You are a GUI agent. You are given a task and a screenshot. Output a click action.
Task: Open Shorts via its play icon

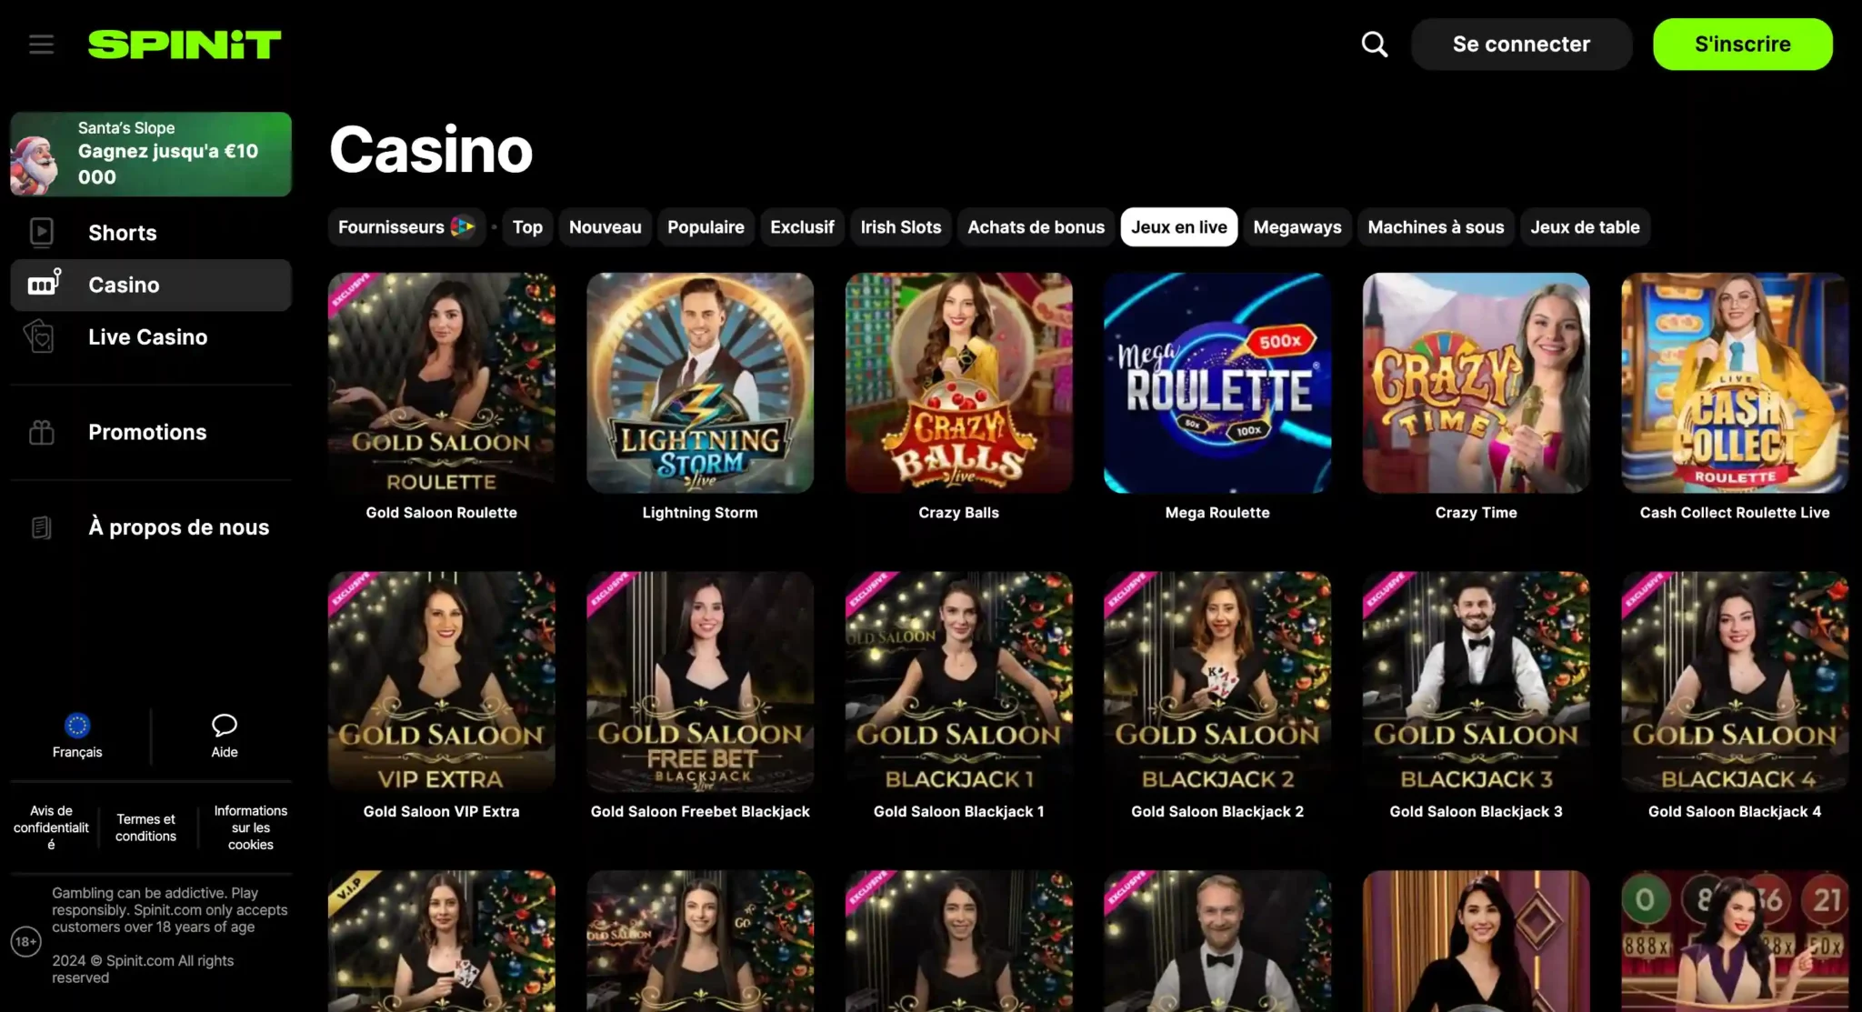coord(42,233)
